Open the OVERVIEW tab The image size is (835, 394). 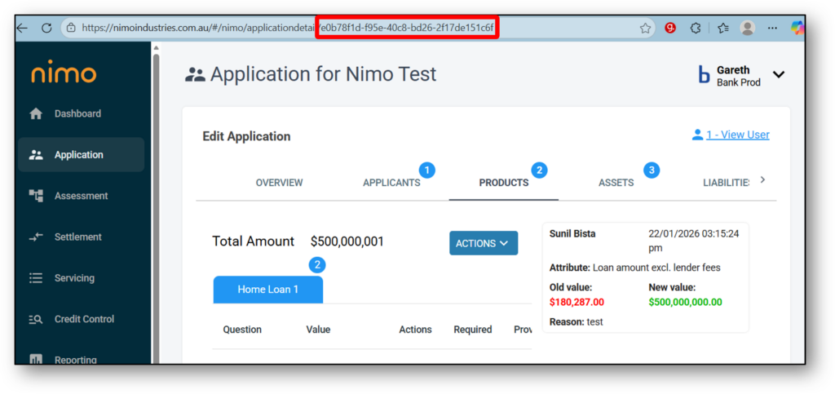tap(279, 183)
